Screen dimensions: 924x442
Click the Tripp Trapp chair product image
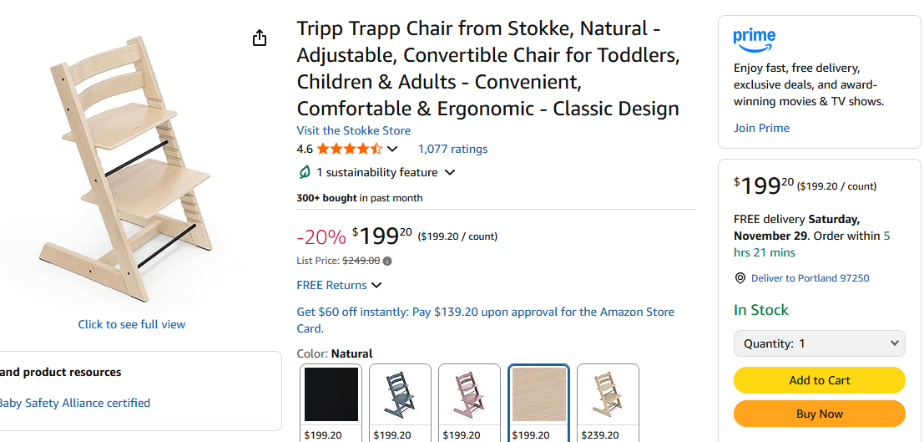pos(125,167)
